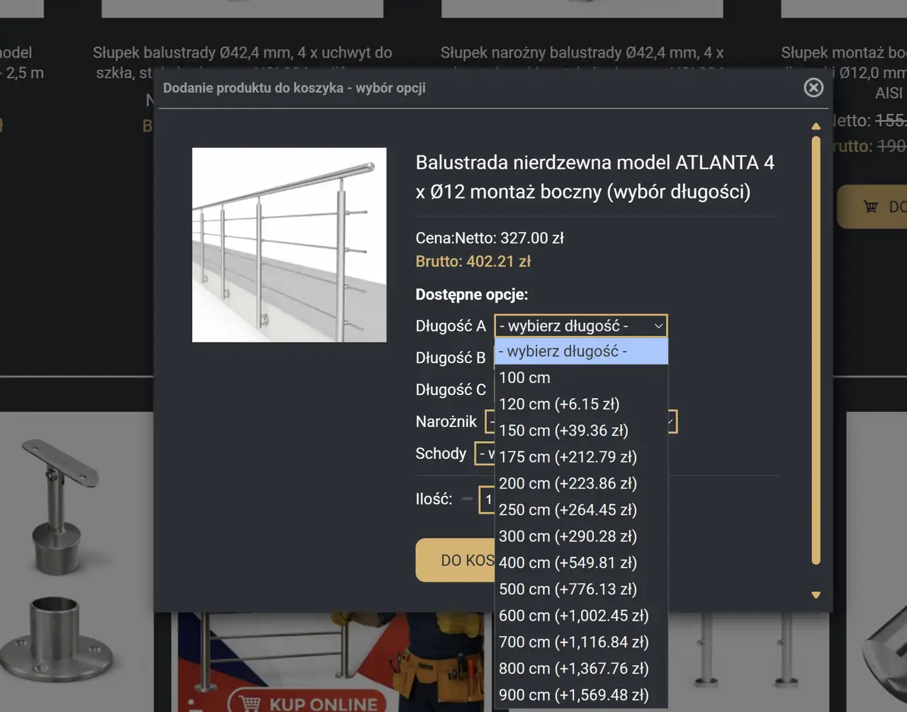This screenshot has height=712, width=907.
Task: Choose the 100 cm length option
Action: point(581,377)
